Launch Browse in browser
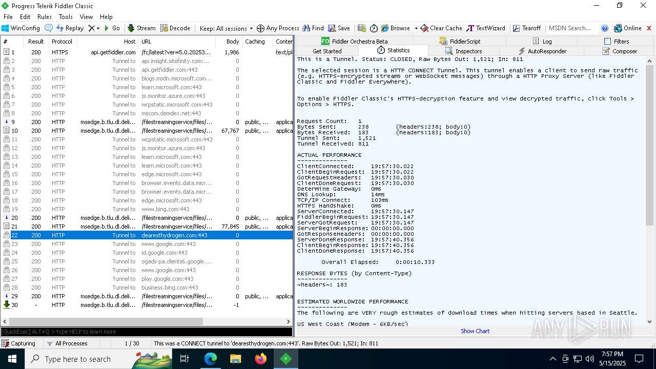This screenshot has height=369, width=656. [x=396, y=28]
